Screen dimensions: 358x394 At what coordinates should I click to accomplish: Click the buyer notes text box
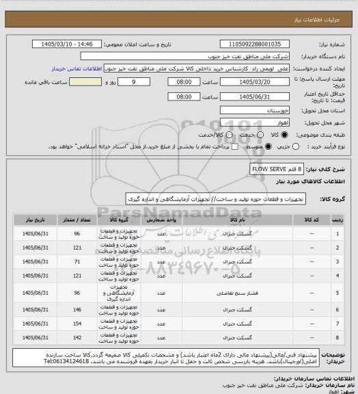pyautogui.click(x=166, y=358)
